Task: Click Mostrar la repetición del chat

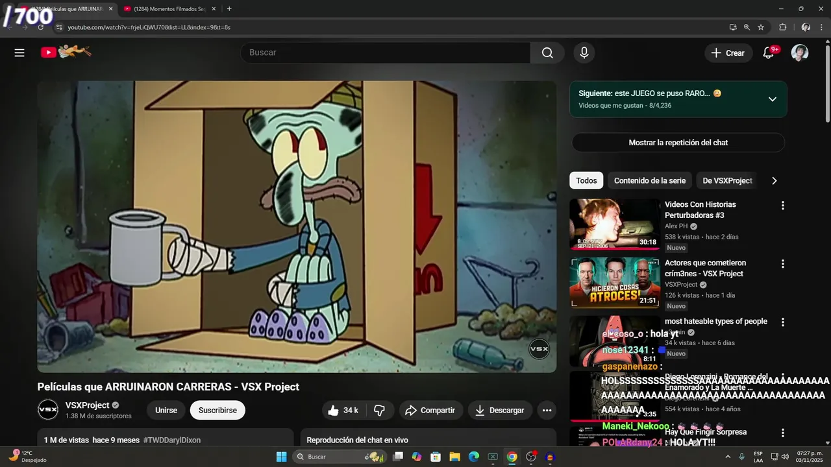Action: click(678, 143)
